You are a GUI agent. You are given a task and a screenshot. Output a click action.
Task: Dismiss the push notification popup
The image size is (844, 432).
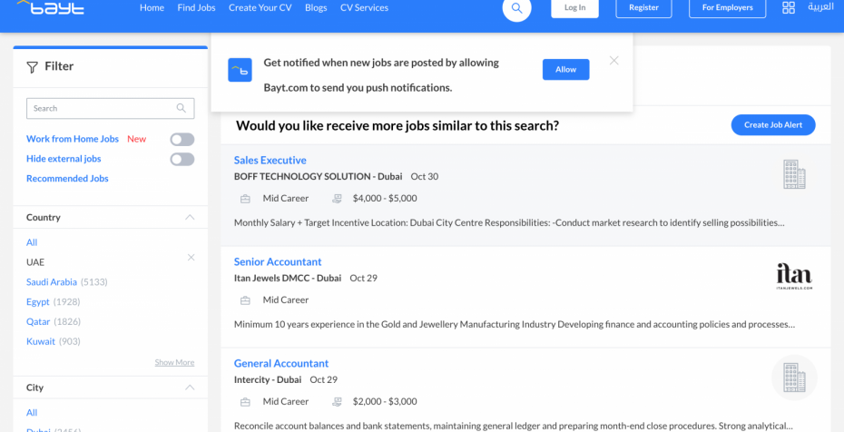(x=614, y=61)
